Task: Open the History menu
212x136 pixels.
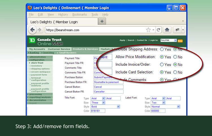Action: point(63,14)
